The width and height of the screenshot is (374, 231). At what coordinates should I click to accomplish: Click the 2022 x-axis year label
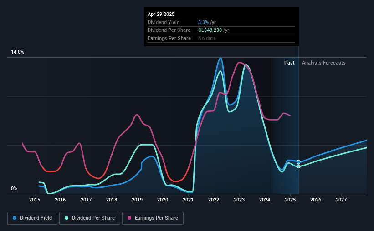click(x=214, y=200)
